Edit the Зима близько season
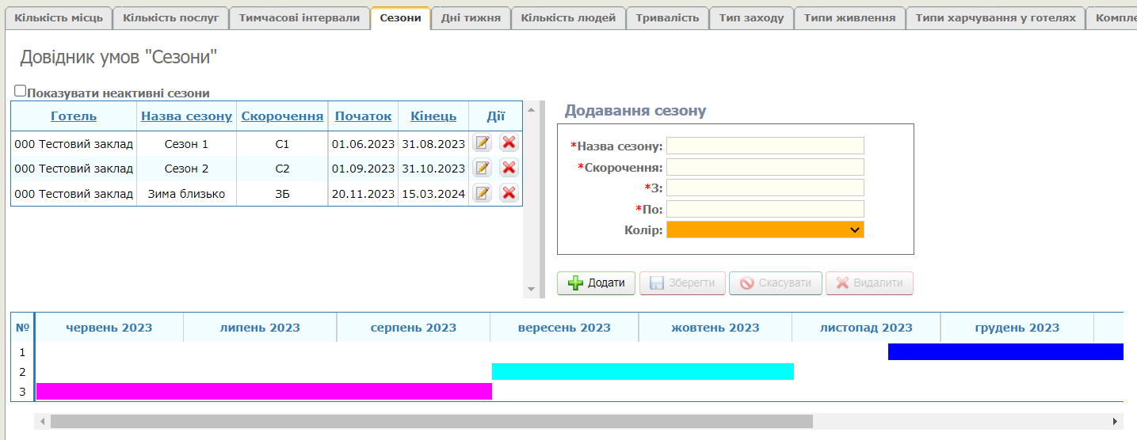This screenshot has height=440, width=1137. click(482, 193)
